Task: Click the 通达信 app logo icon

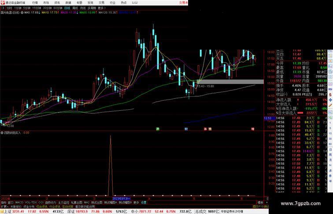Action: 3,3
